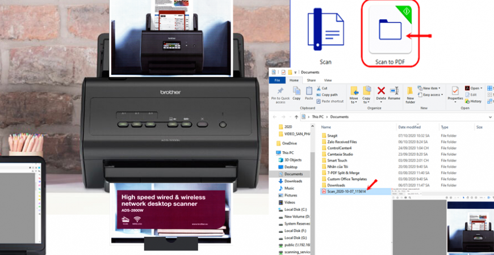Select Pictures in navigation pane
494x255 pixels.
click(287, 195)
